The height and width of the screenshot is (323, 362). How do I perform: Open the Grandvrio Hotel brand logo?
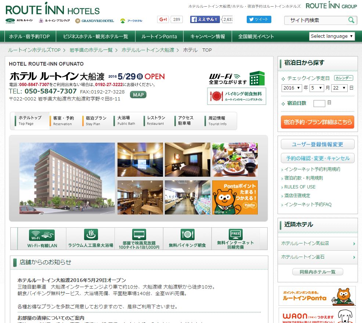95,21
